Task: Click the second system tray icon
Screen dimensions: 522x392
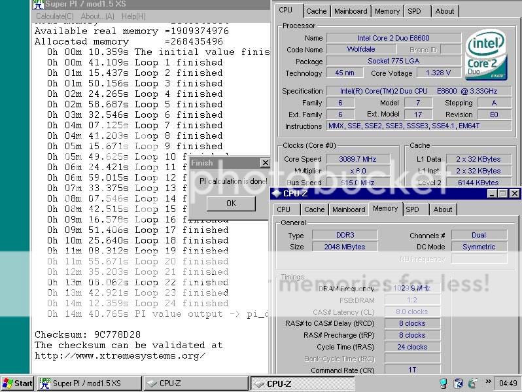Action: [459, 383]
